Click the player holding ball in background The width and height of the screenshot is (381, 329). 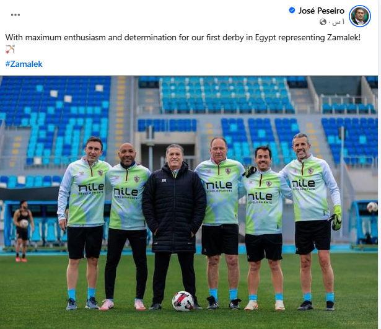[23, 231]
